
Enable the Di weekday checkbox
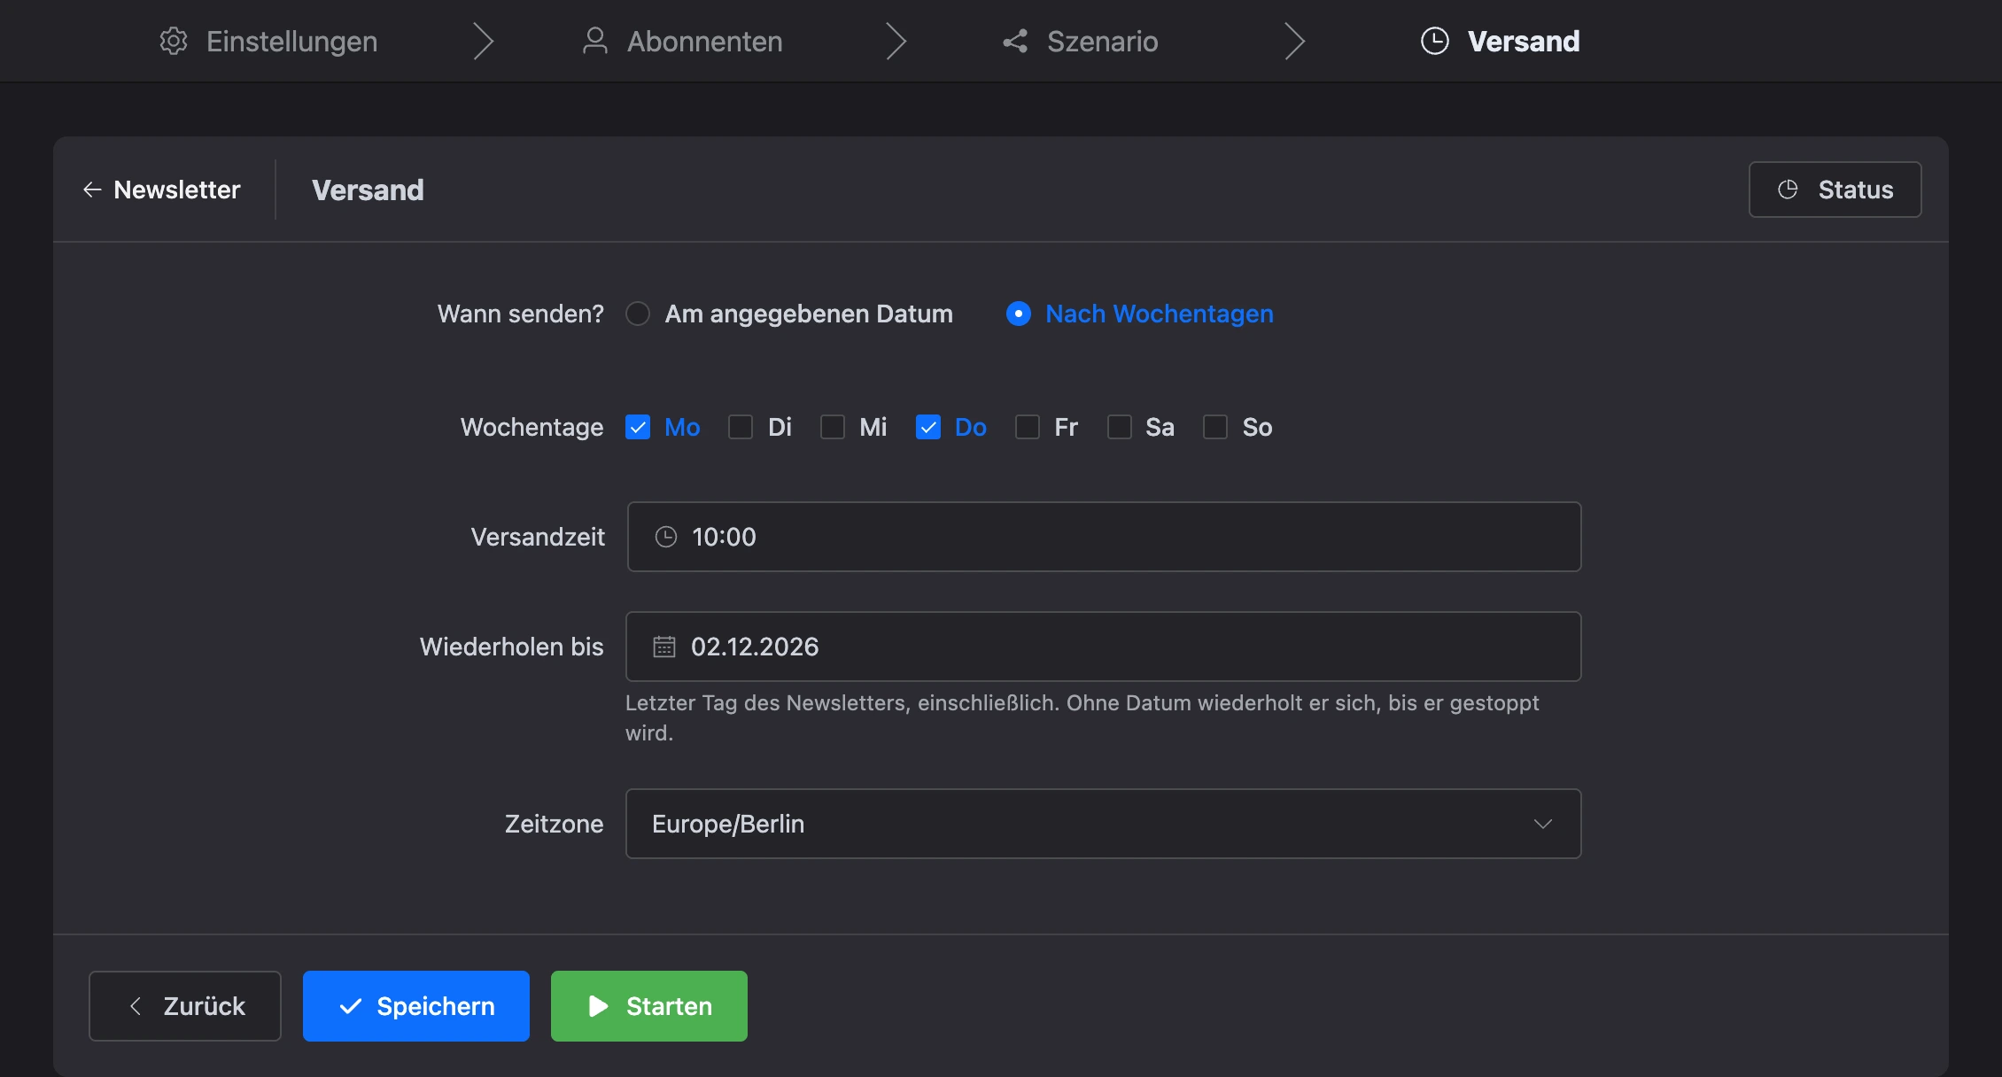(741, 427)
